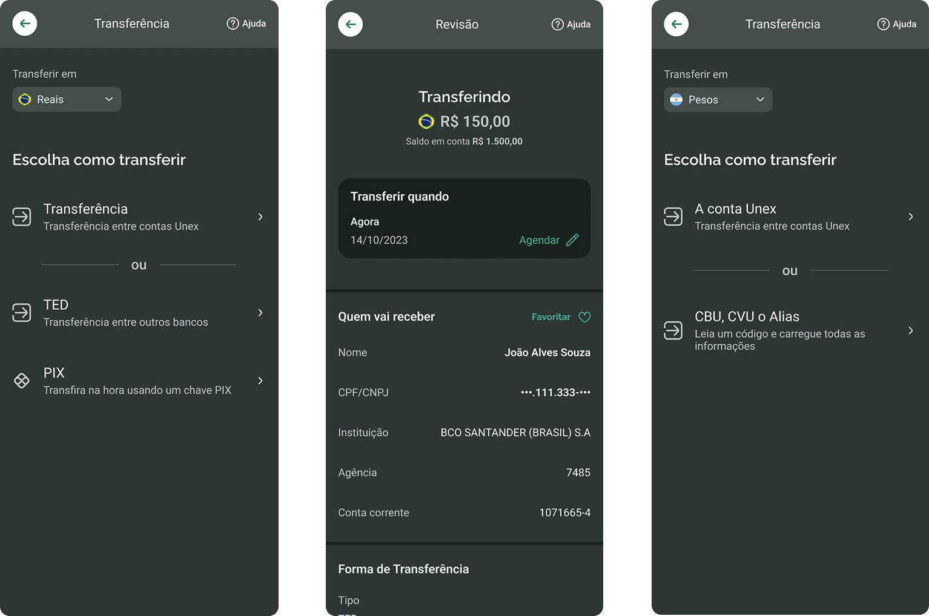929x616 pixels.
Task: Open TED chevron for other banks
Action: (x=260, y=313)
